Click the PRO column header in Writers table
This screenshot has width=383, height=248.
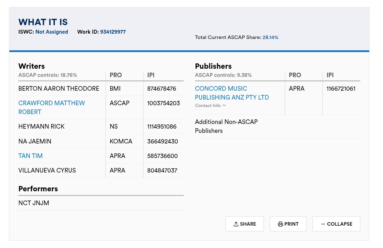pyautogui.click(x=116, y=75)
